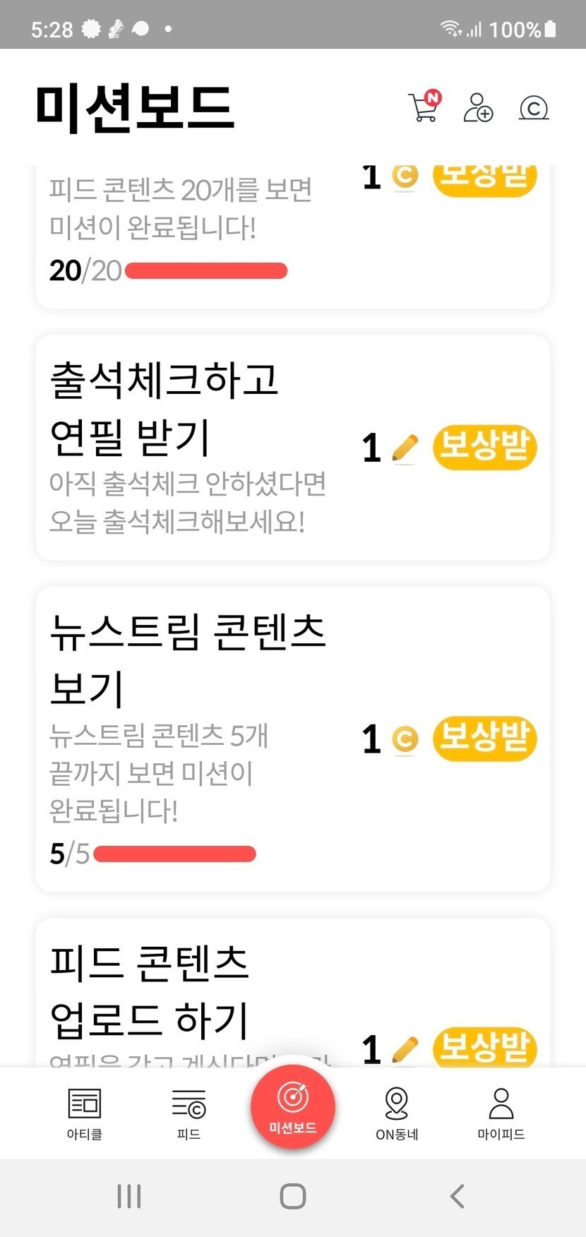Select the center 미션보드 tab button
Image resolution: width=586 pixels, height=1237 pixels.
click(x=293, y=1106)
